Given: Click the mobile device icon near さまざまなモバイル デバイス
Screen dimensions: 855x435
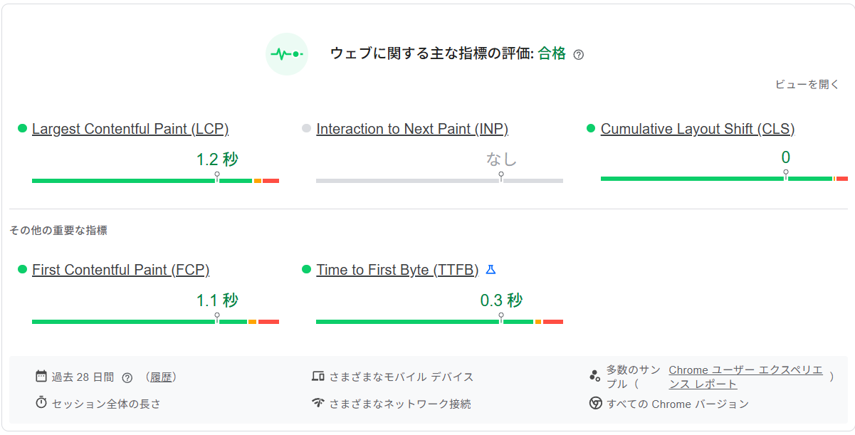Looking at the screenshot, I should tap(318, 376).
